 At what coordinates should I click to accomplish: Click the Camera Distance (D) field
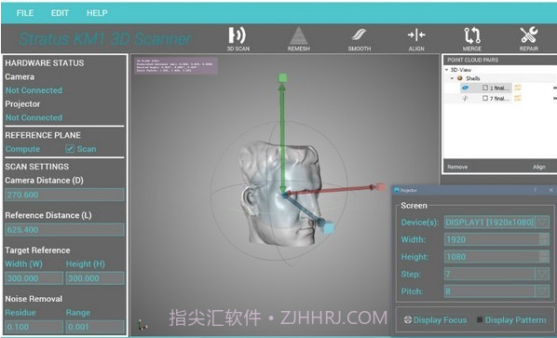[64, 195]
